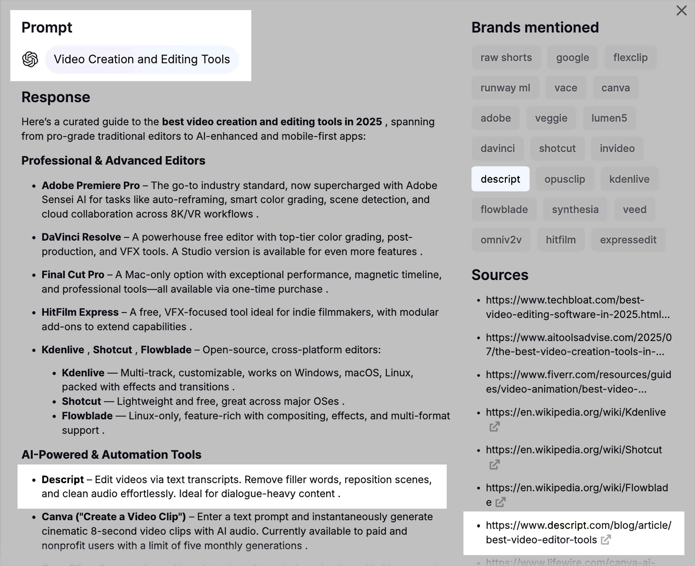Click the 'opusclip' brand tag
The image size is (695, 566).
pos(564,179)
